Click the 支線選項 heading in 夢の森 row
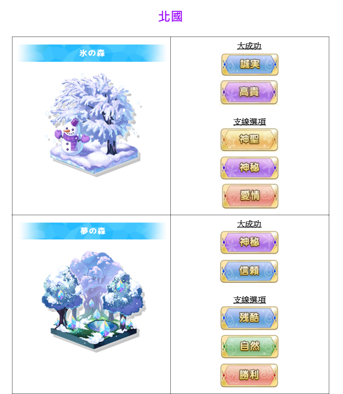 coord(249,299)
